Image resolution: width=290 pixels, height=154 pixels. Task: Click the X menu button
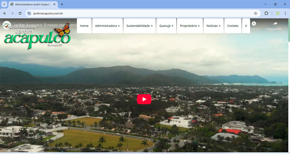(x=246, y=26)
